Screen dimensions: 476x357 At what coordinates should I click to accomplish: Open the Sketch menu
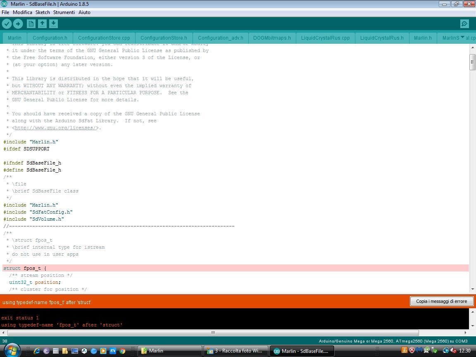pyautogui.click(x=43, y=12)
